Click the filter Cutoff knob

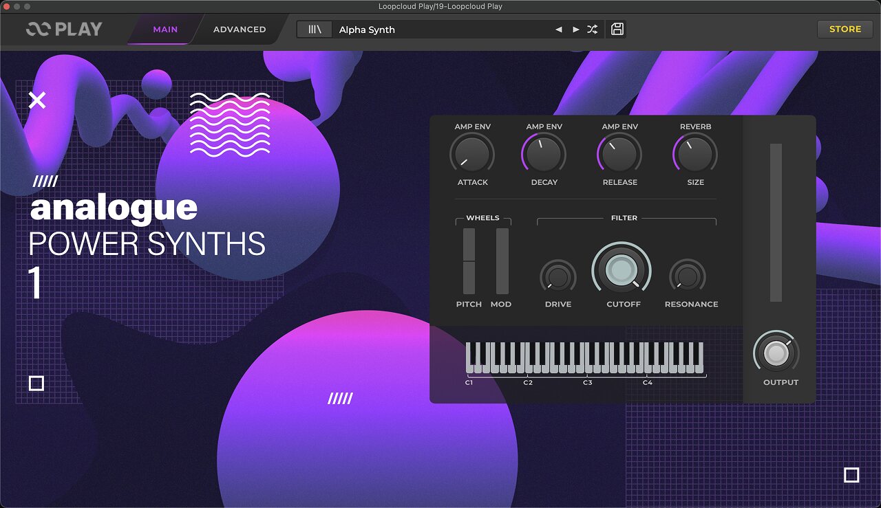click(622, 270)
